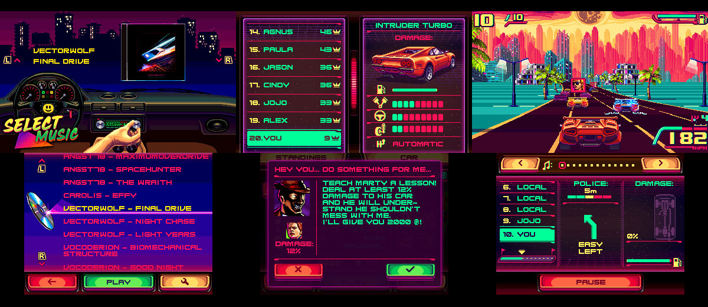Select standings row 16. JASON
The width and height of the screenshot is (708, 307).
[x=295, y=67]
